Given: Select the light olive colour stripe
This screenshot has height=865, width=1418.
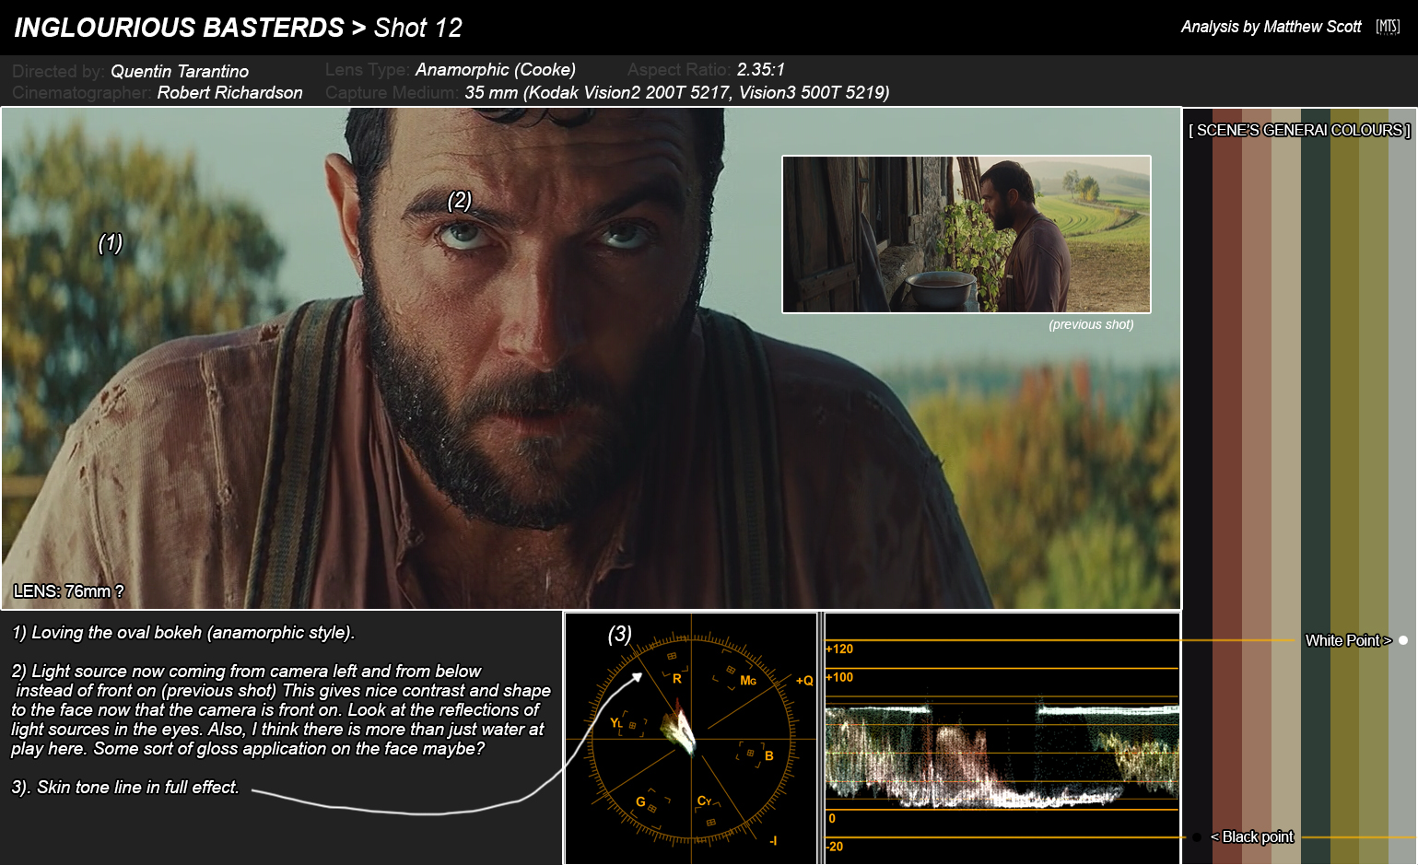Looking at the screenshot, I should pos(1374,486).
